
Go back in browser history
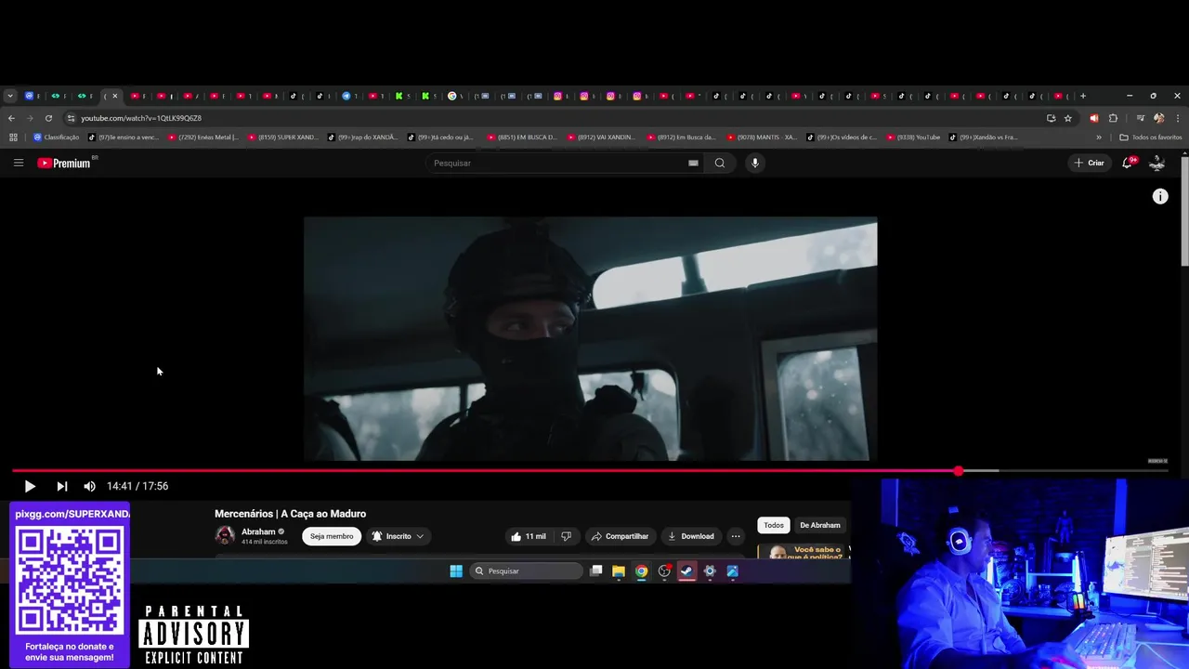point(11,118)
